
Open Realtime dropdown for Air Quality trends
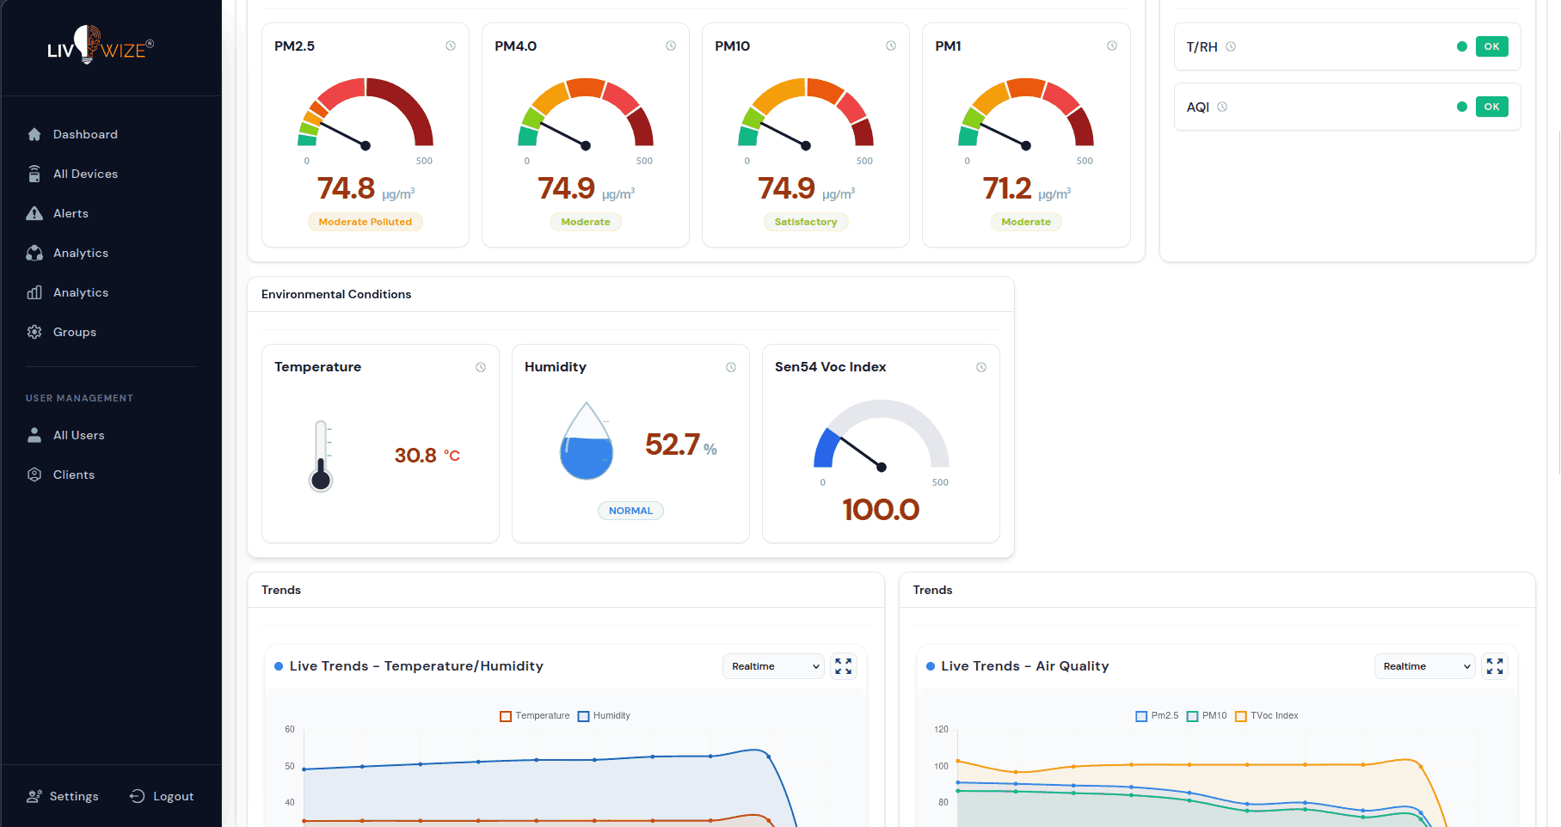coord(1425,666)
